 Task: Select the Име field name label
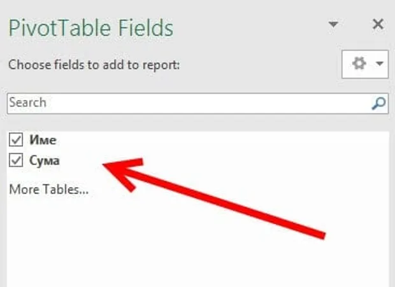coord(43,140)
